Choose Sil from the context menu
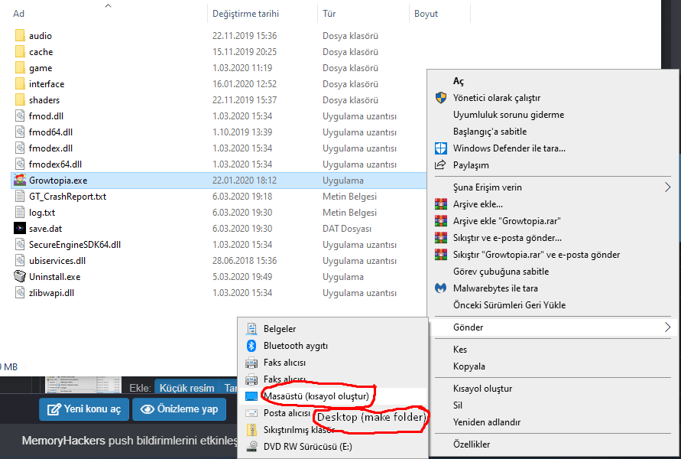Viewport: 681px width, 459px height. [458, 405]
